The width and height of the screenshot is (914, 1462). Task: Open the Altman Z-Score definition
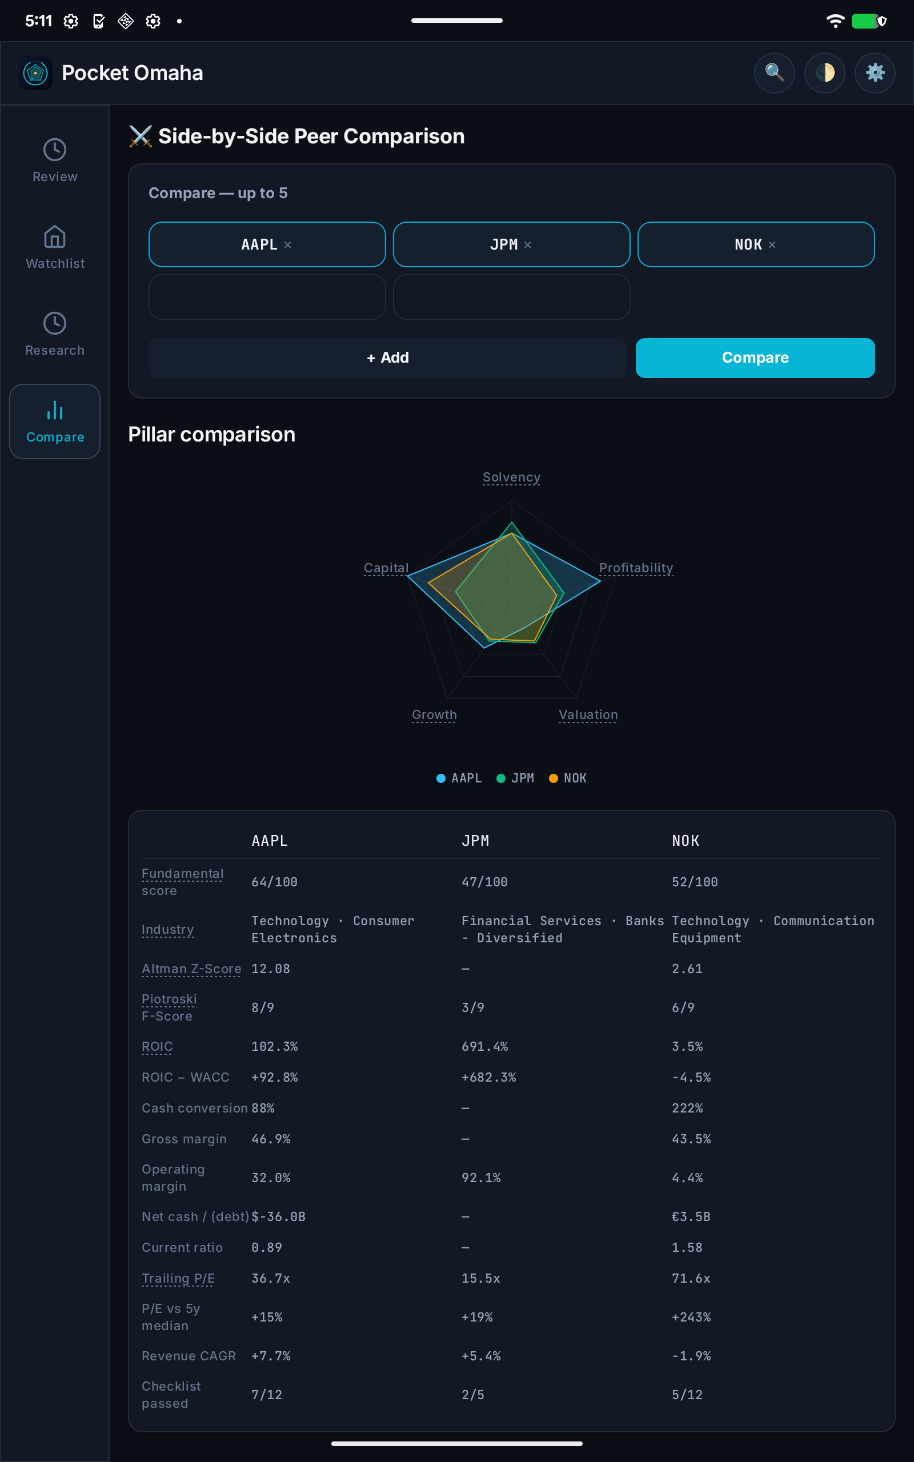point(191,969)
